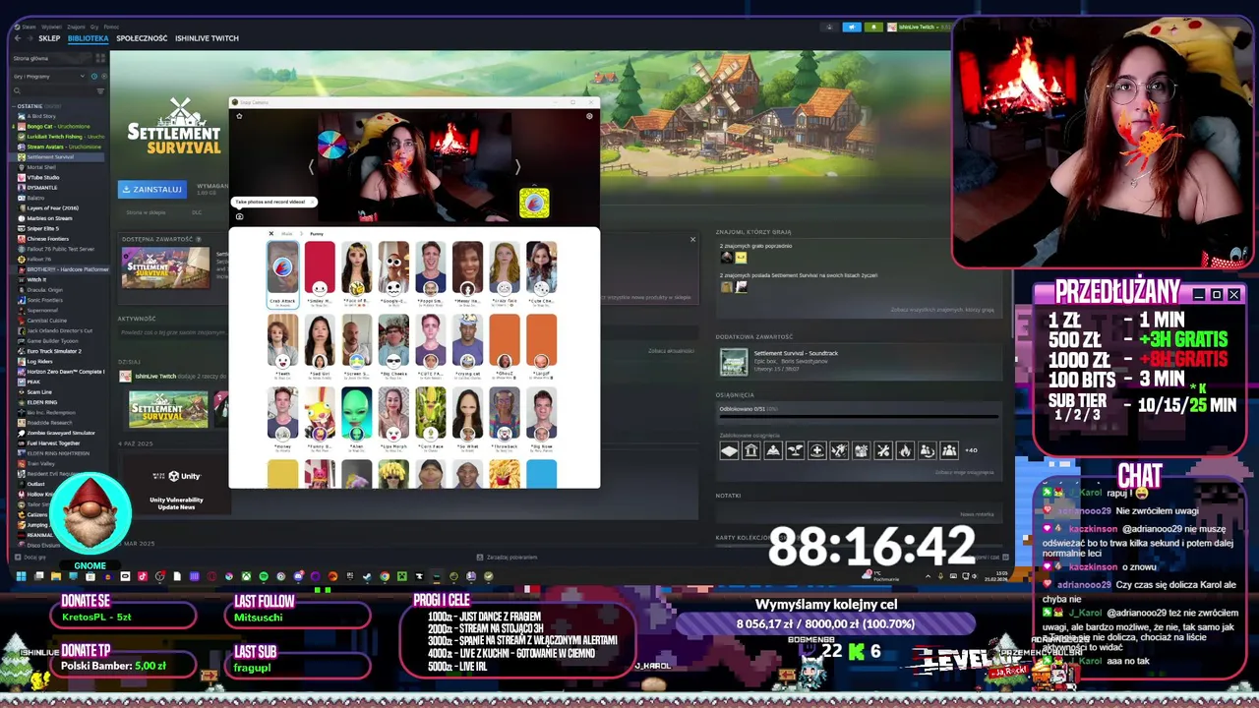Viewport: 1259px width, 708px height.
Task: Select VTube Studio in library list
Action: [43, 177]
